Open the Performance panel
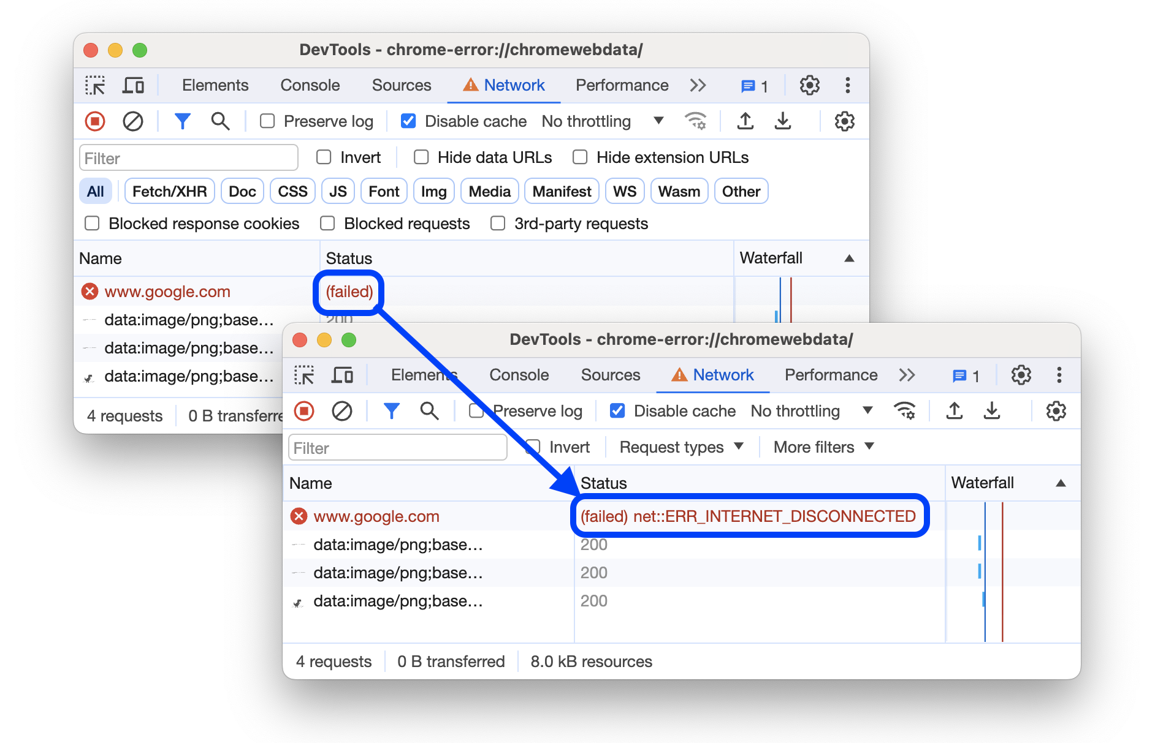Image resolution: width=1155 pixels, height=743 pixels. 829,375
